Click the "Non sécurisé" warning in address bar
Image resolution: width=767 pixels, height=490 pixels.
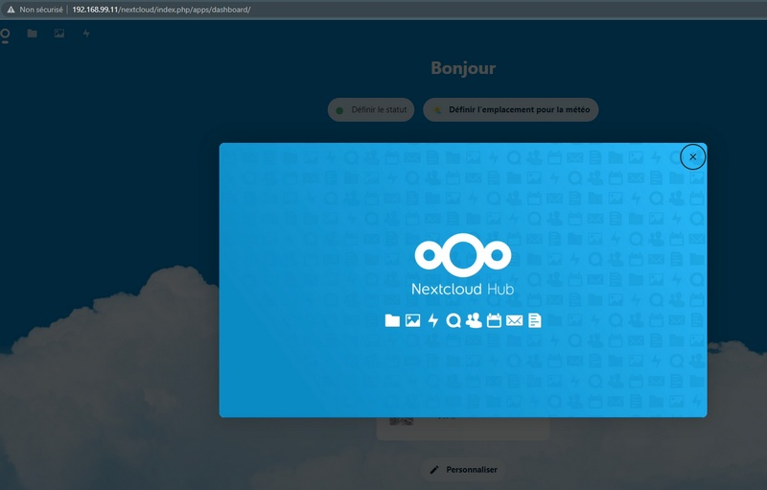pyautogui.click(x=35, y=8)
